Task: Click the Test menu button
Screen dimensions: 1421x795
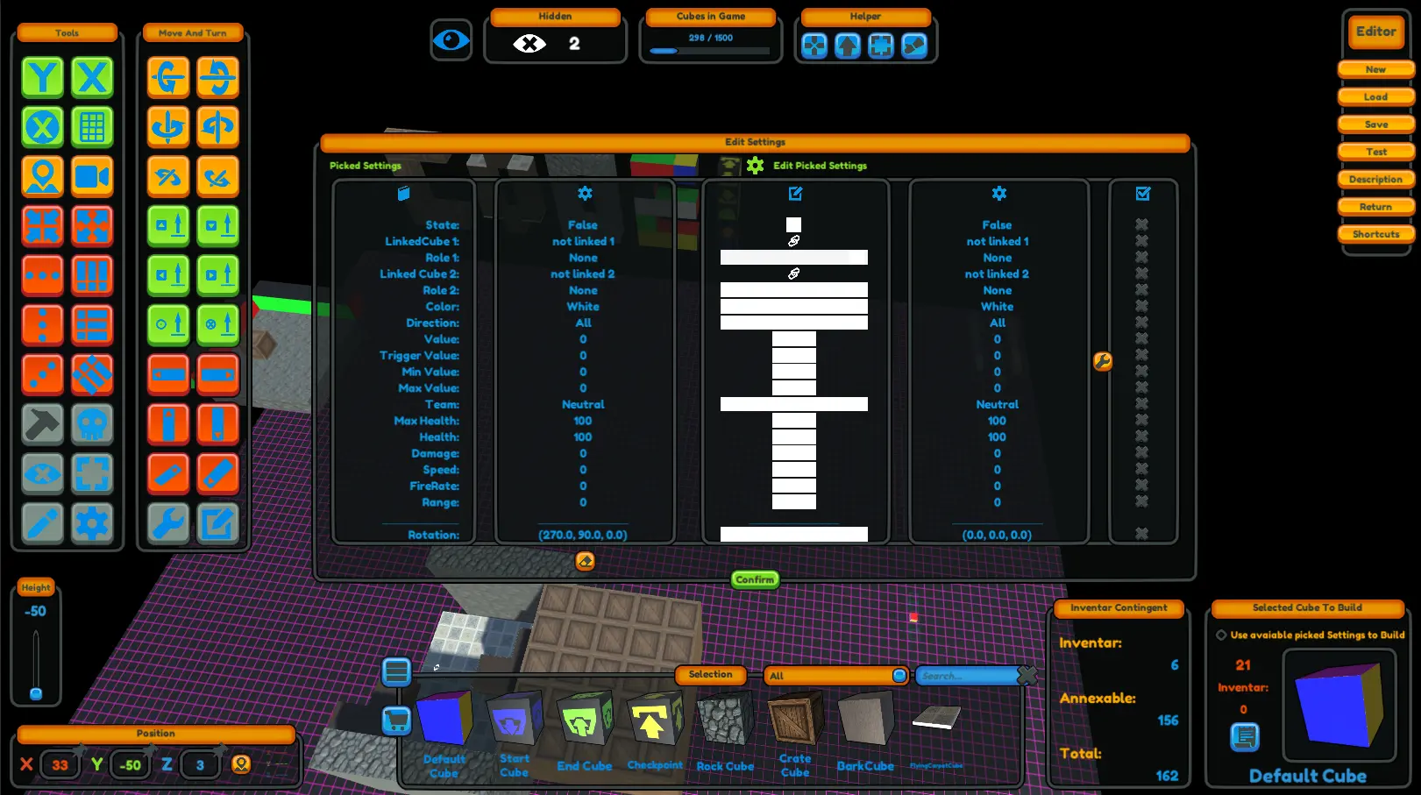Action: (1375, 153)
